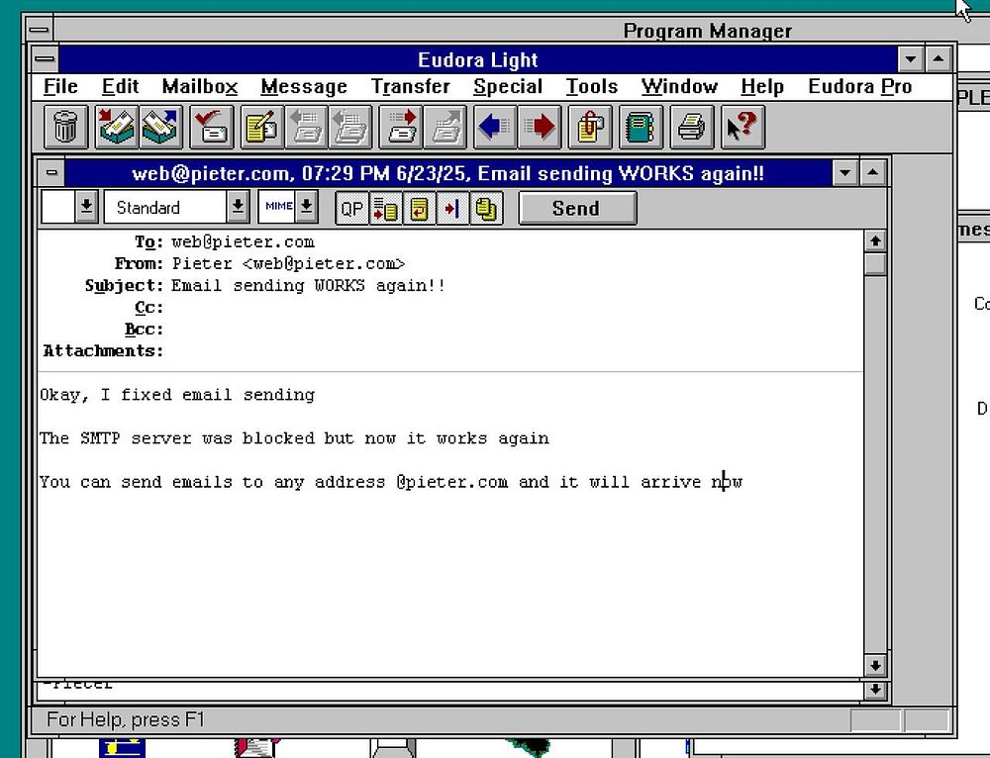This screenshot has width=990, height=758.
Task: Click the Reply toolbar icon
Action: pyautogui.click(x=306, y=128)
